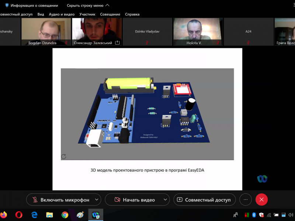Click the red leave meeting button
This screenshot has width=295, height=221.
tap(261, 200)
